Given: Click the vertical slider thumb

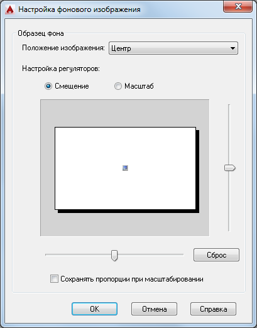Looking at the screenshot, I should click(x=230, y=168).
